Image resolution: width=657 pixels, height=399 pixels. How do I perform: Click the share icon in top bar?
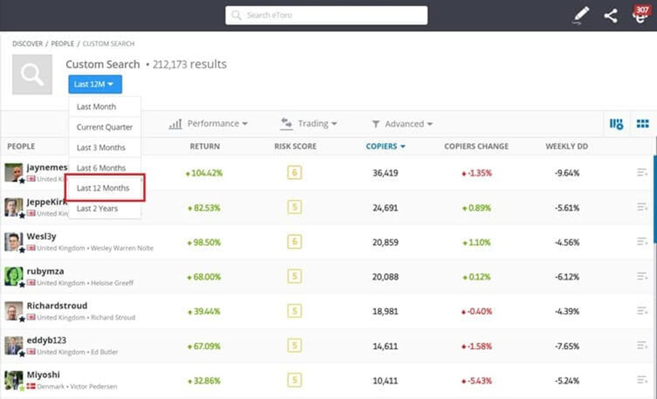611,16
